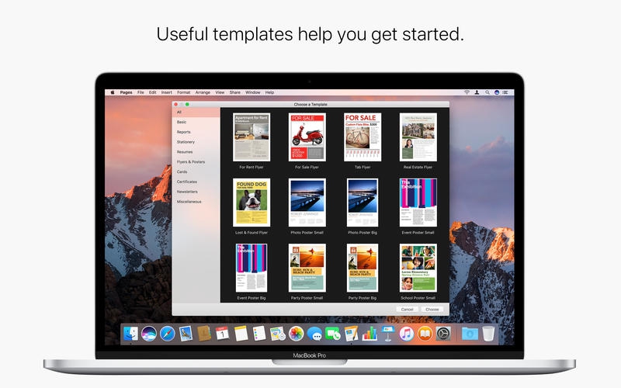Viewport: 621px width, 388px height.
Task: Open Numbers chart icon in dock
Action: pyautogui.click(x=369, y=334)
